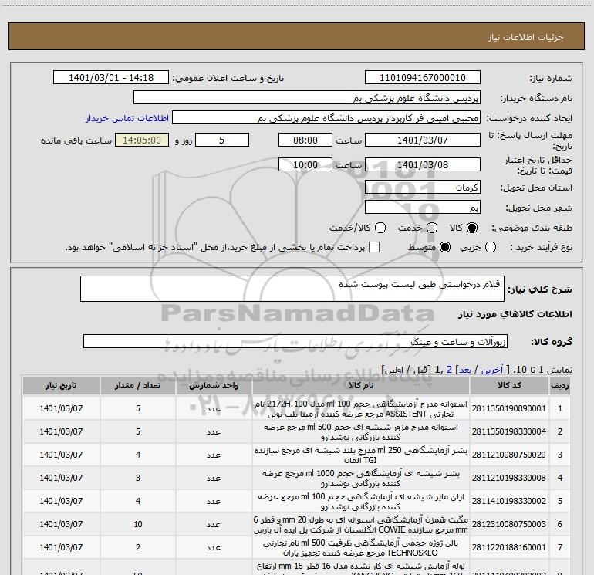
Task: Click row 1 item name with ASSISTENT
Action: click(361, 408)
